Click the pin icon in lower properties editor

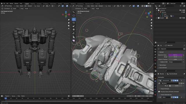[184, 74]
